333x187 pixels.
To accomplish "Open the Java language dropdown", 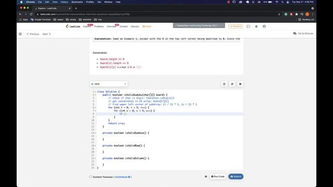I will click(x=109, y=84).
